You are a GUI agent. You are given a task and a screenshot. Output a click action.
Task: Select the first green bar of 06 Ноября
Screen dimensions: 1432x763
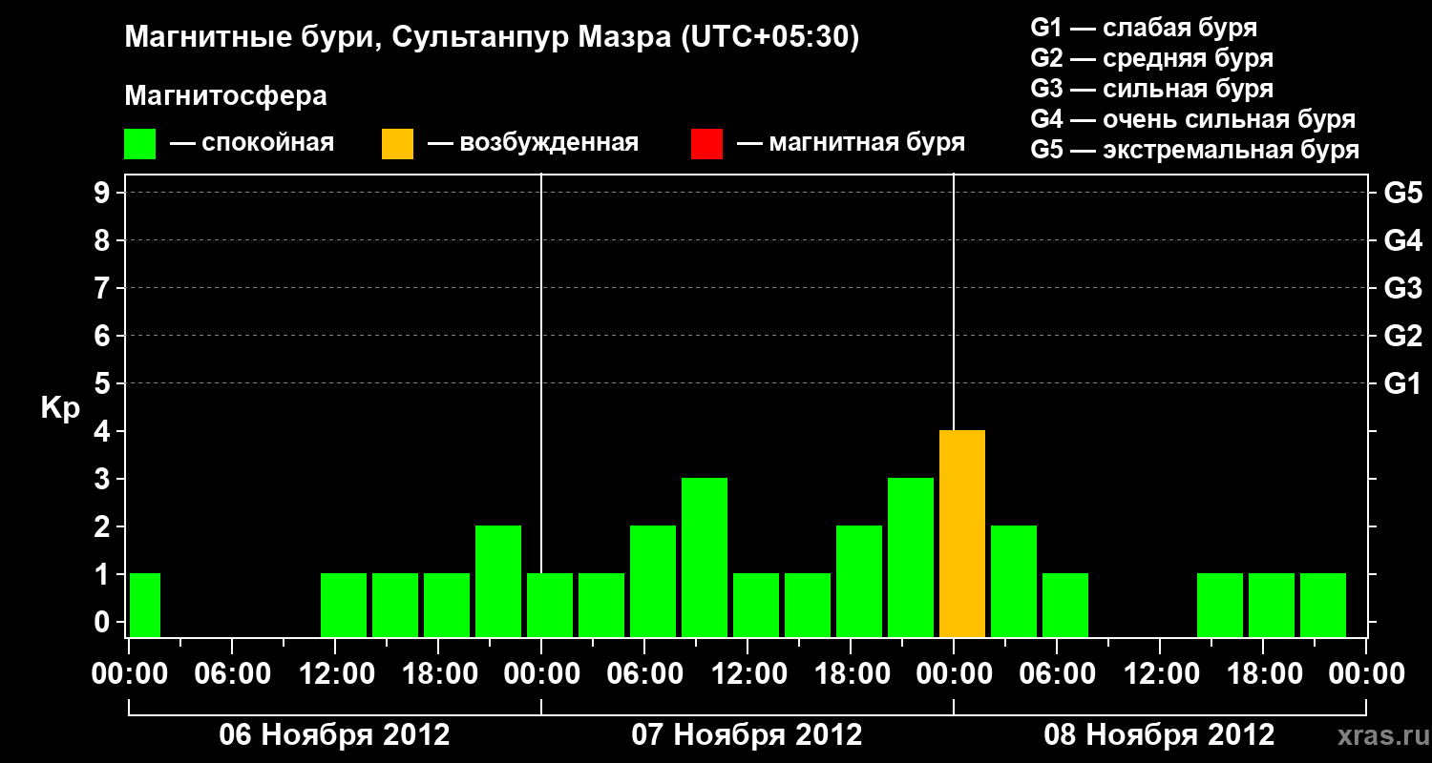(145, 606)
